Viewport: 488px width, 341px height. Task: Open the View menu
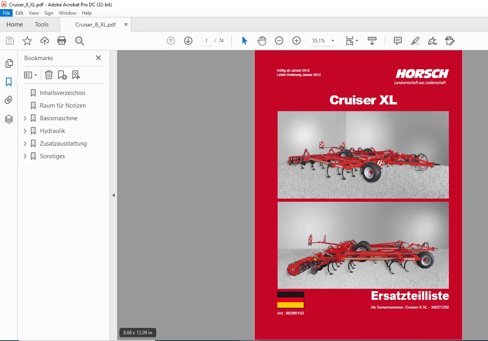pyautogui.click(x=34, y=13)
